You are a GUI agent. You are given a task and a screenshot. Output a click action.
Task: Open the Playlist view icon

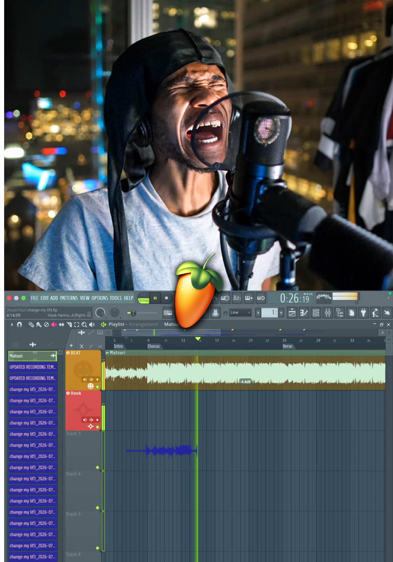coord(292,313)
